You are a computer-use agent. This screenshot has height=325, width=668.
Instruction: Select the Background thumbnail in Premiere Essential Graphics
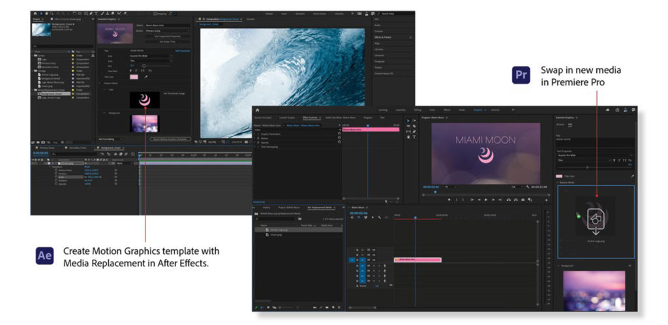click(x=594, y=290)
